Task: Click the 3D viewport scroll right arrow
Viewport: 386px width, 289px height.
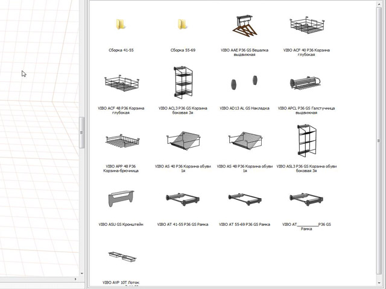Action: click(75, 279)
